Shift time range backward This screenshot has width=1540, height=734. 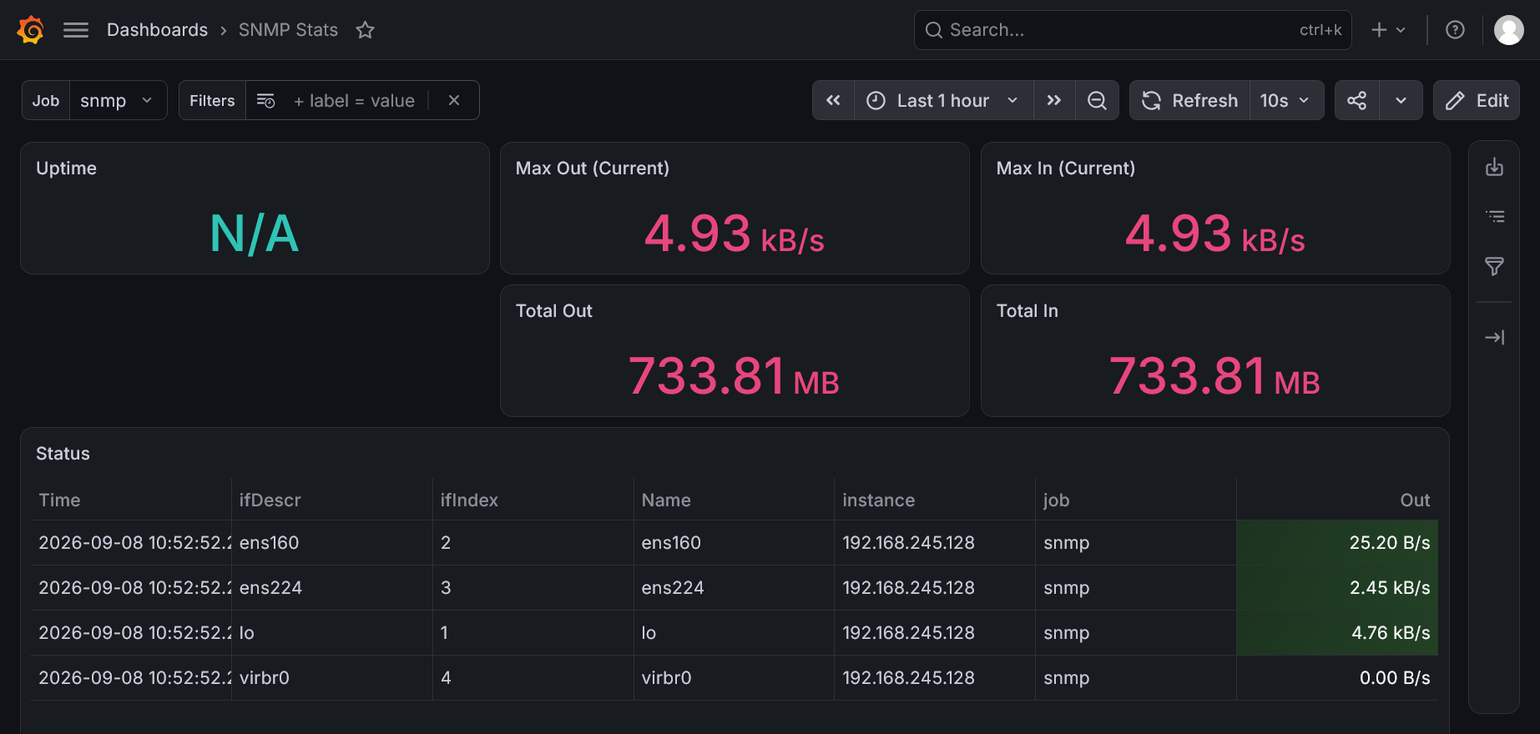833,100
